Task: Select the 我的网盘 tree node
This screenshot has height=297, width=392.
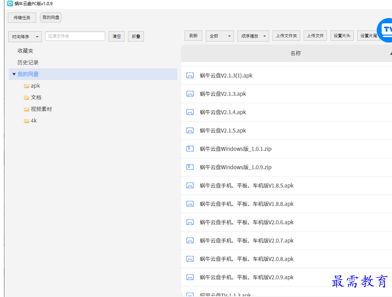Action: point(93,74)
